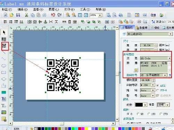Zoom in with the plus magnifier

coord(68,15)
